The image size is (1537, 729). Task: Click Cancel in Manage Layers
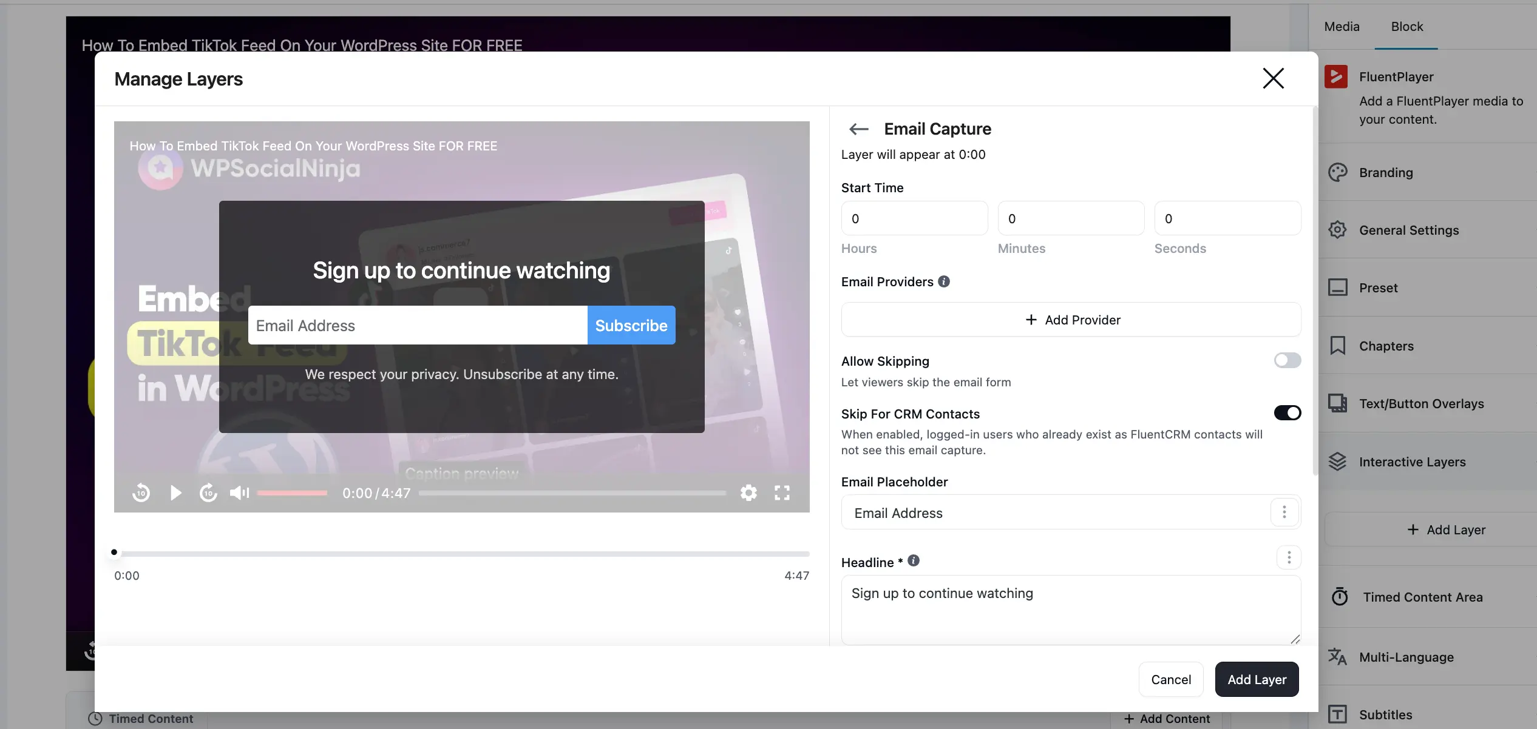pyautogui.click(x=1171, y=679)
